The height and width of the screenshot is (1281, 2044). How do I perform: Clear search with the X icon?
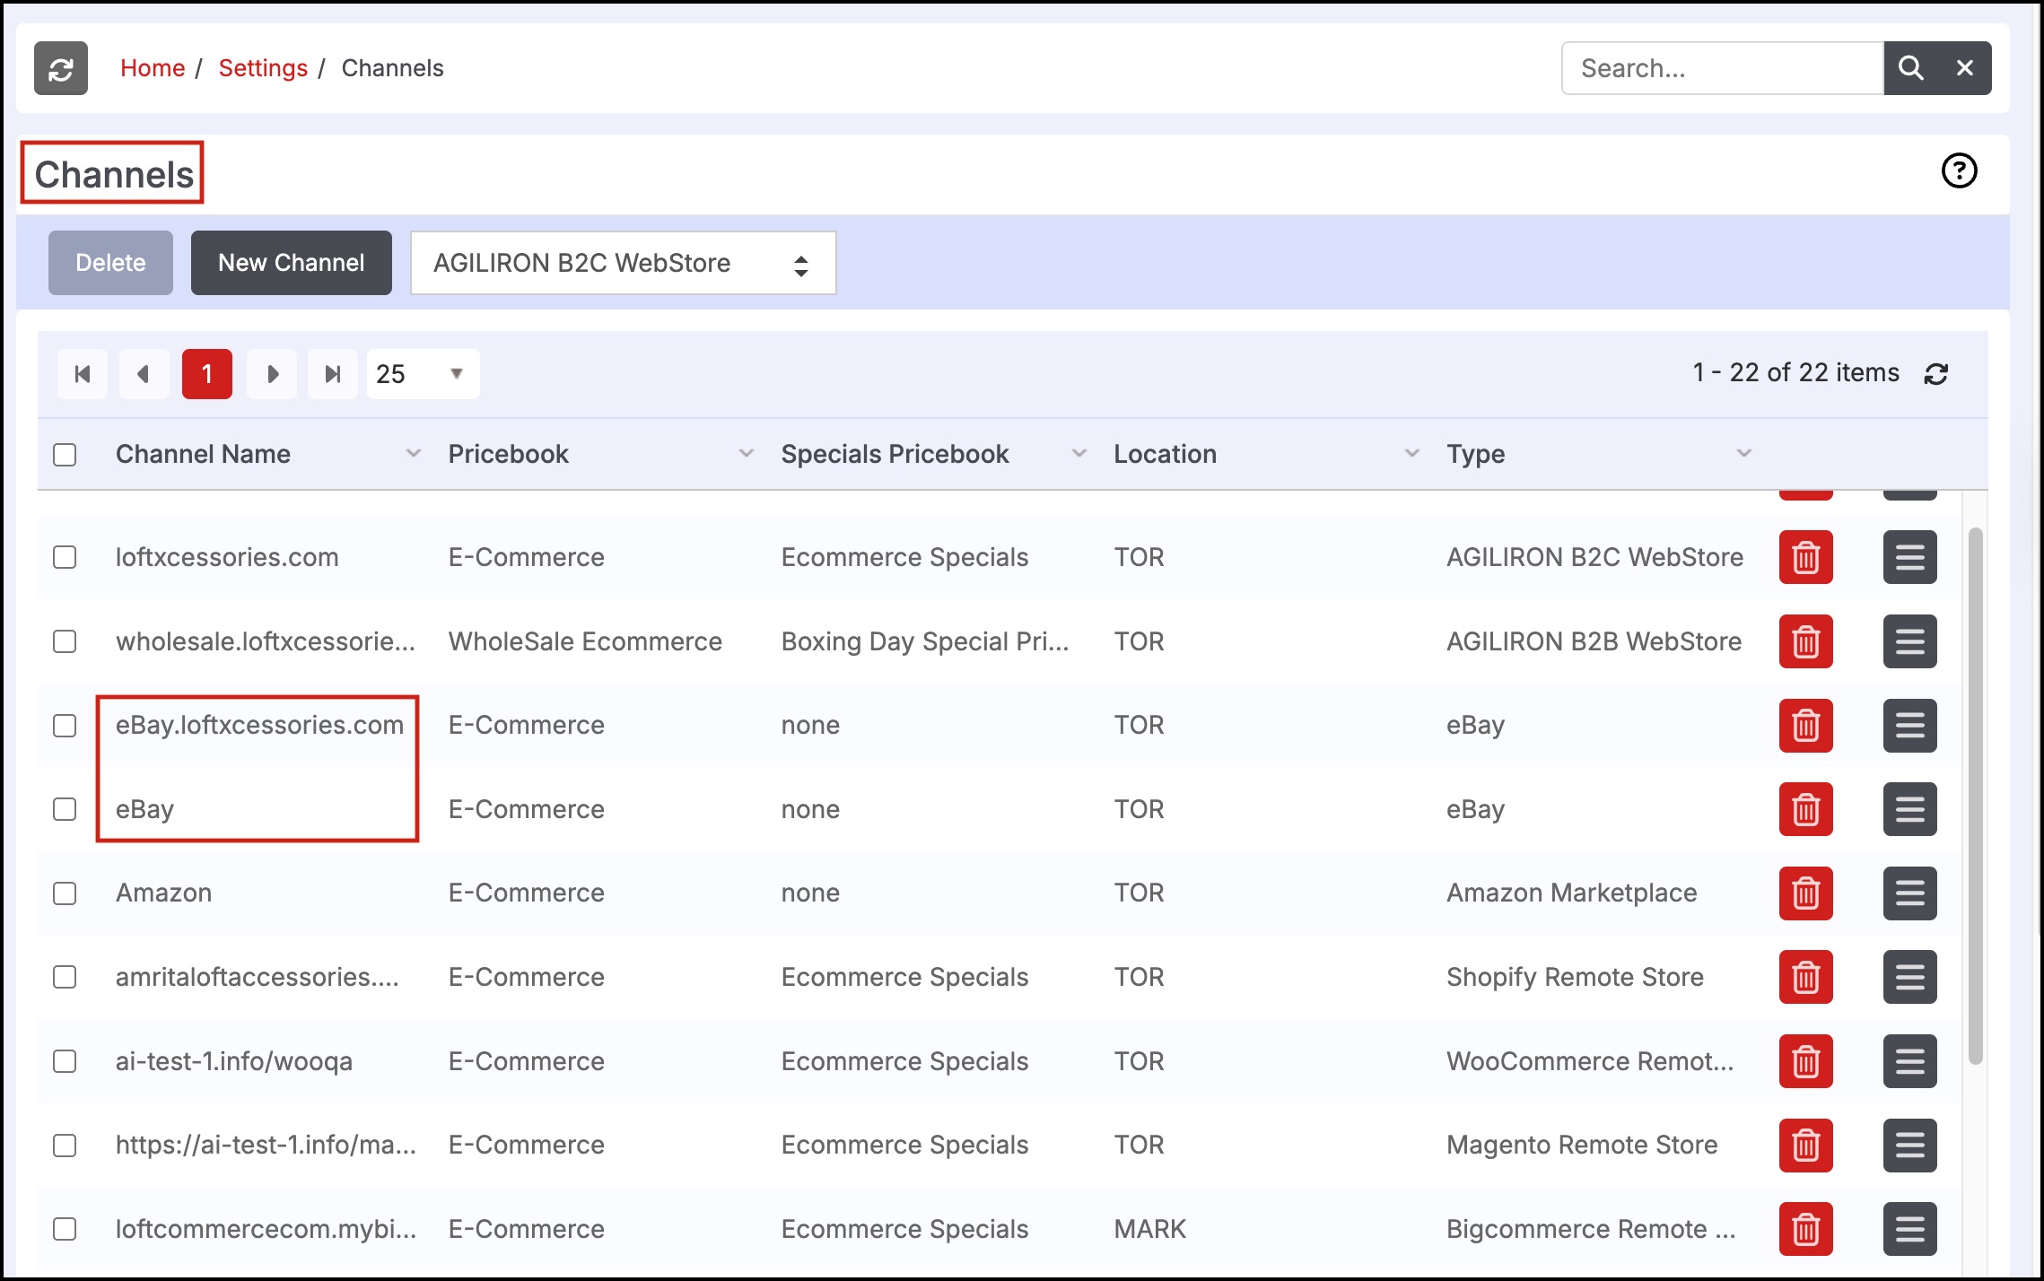(1964, 68)
